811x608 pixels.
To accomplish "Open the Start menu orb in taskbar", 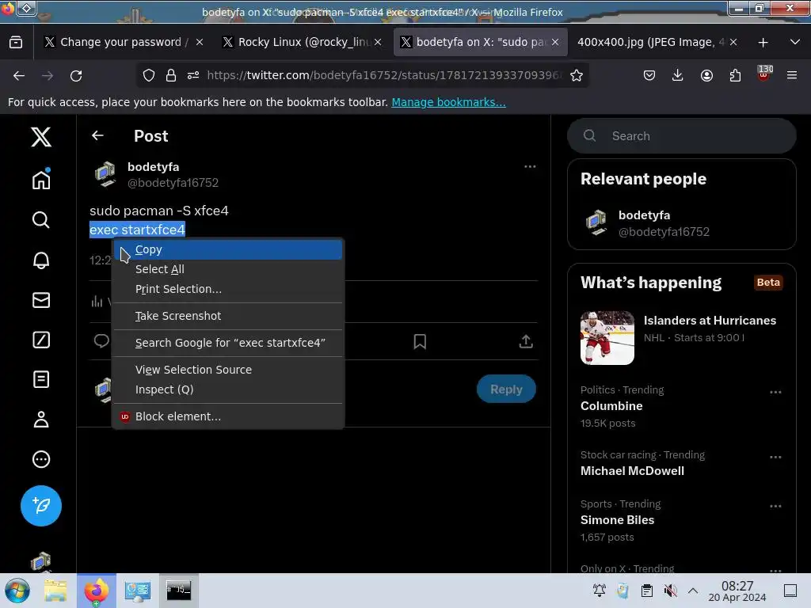I will 17,591.
